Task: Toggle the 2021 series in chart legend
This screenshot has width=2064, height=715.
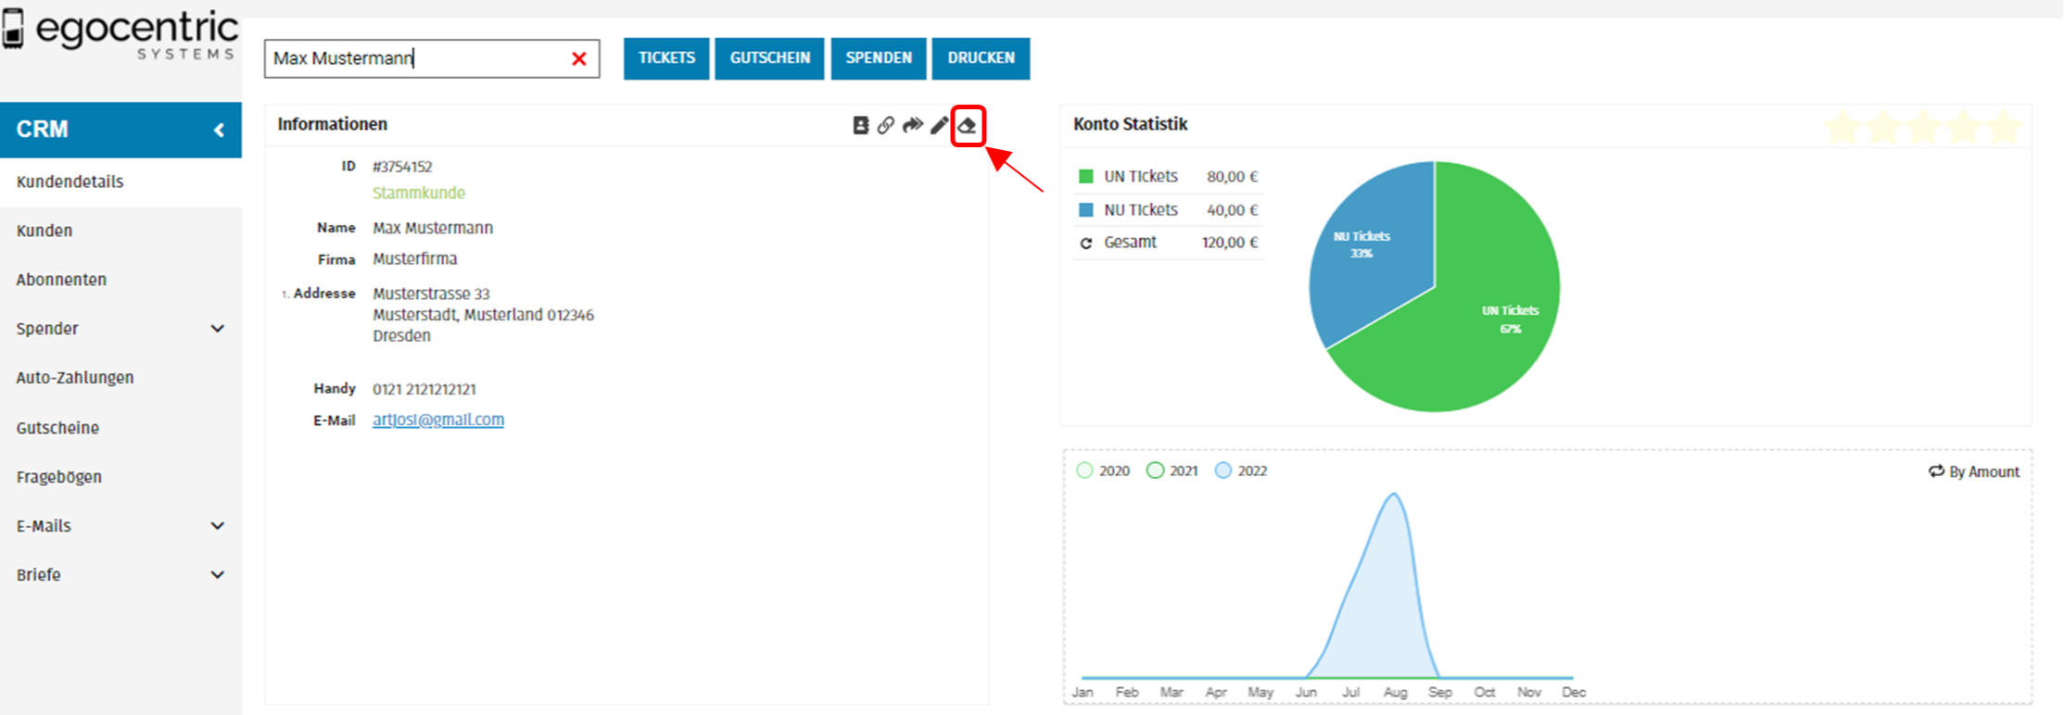Action: [1155, 470]
